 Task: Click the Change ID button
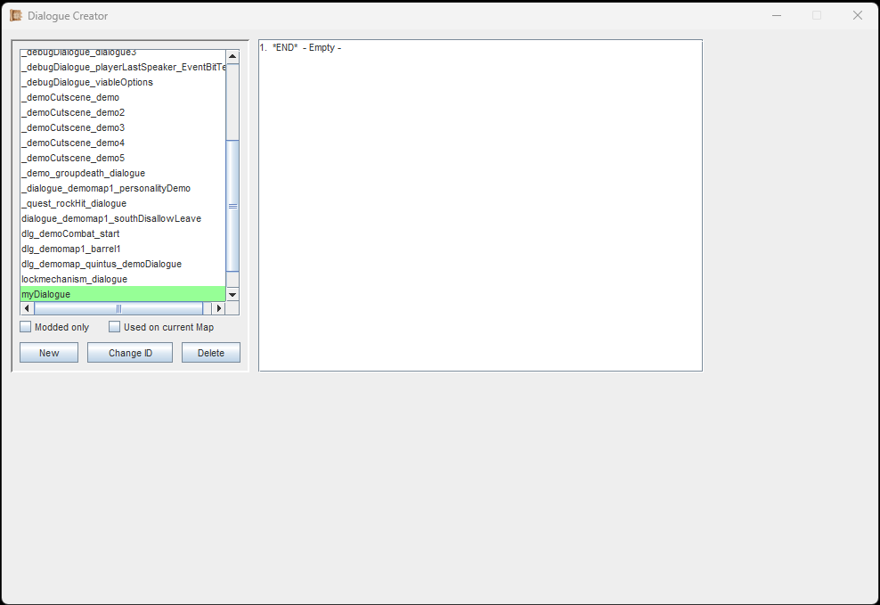point(130,353)
